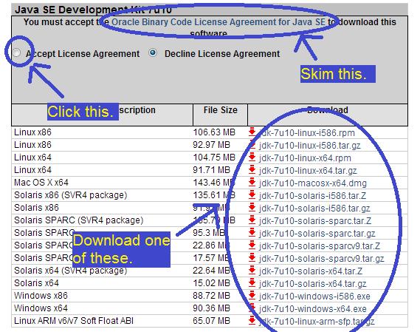Click the 104.75 MB file size cell
This screenshot has width=420, height=332.
click(214, 157)
